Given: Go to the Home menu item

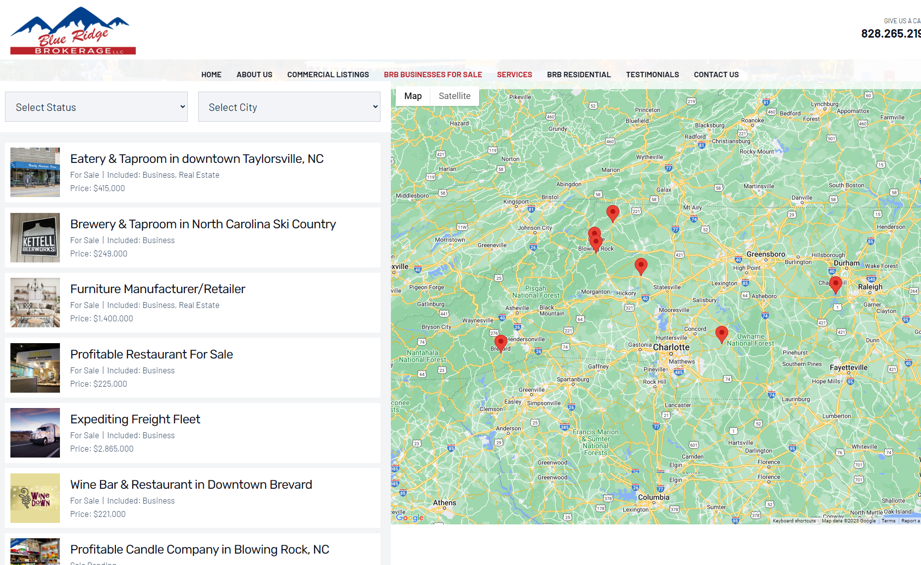Looking at the screenshot, I should (x=212, y=75).
